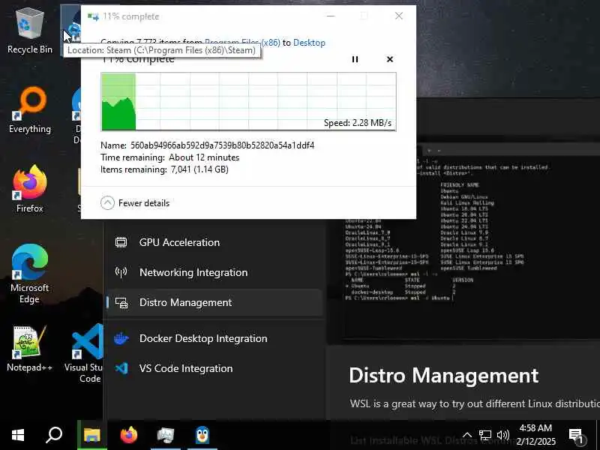Click the Networking Integration antenna icon
Image resolution: width=600 pixels, height=450 pixels.
(x=121, y=272)
